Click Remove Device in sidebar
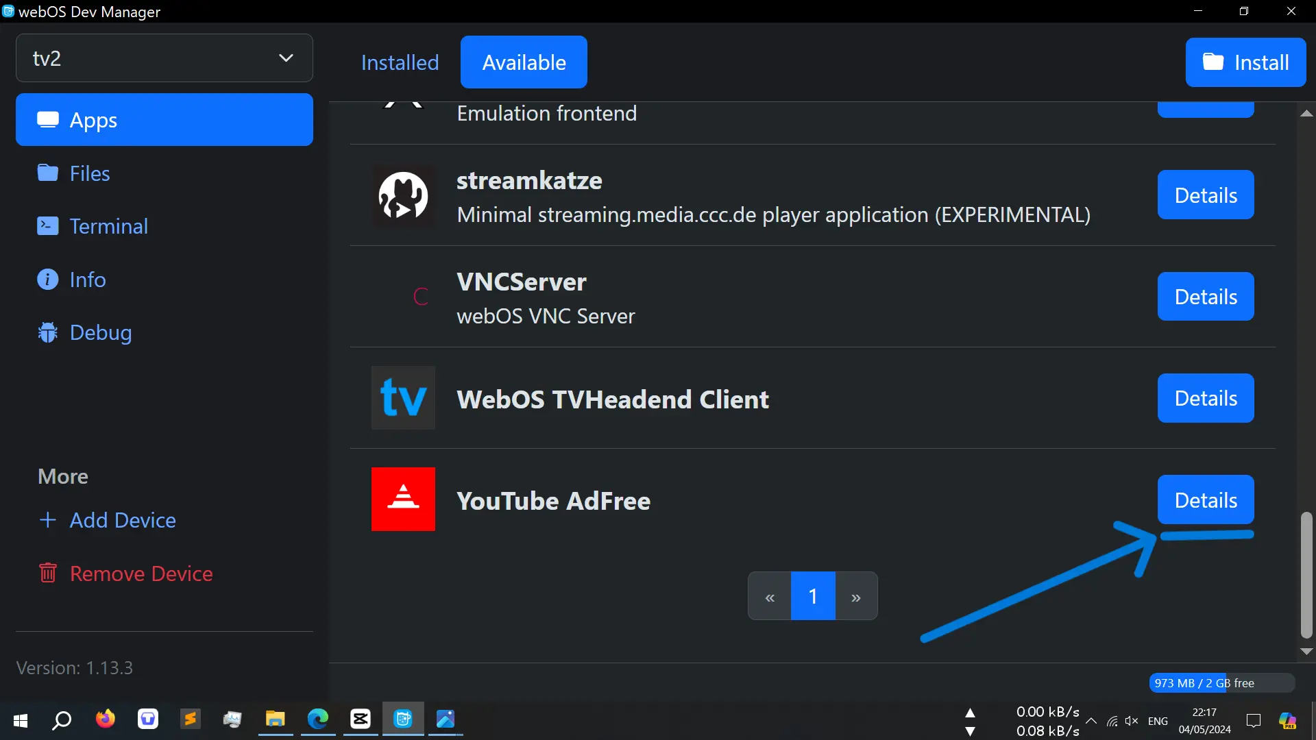The image size is (1316, 740). (125, 573)
